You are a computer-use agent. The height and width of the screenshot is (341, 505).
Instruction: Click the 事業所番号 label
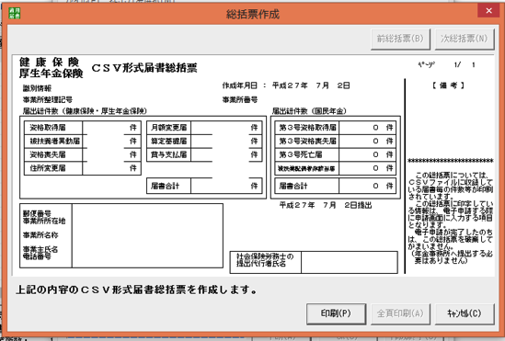240,99
